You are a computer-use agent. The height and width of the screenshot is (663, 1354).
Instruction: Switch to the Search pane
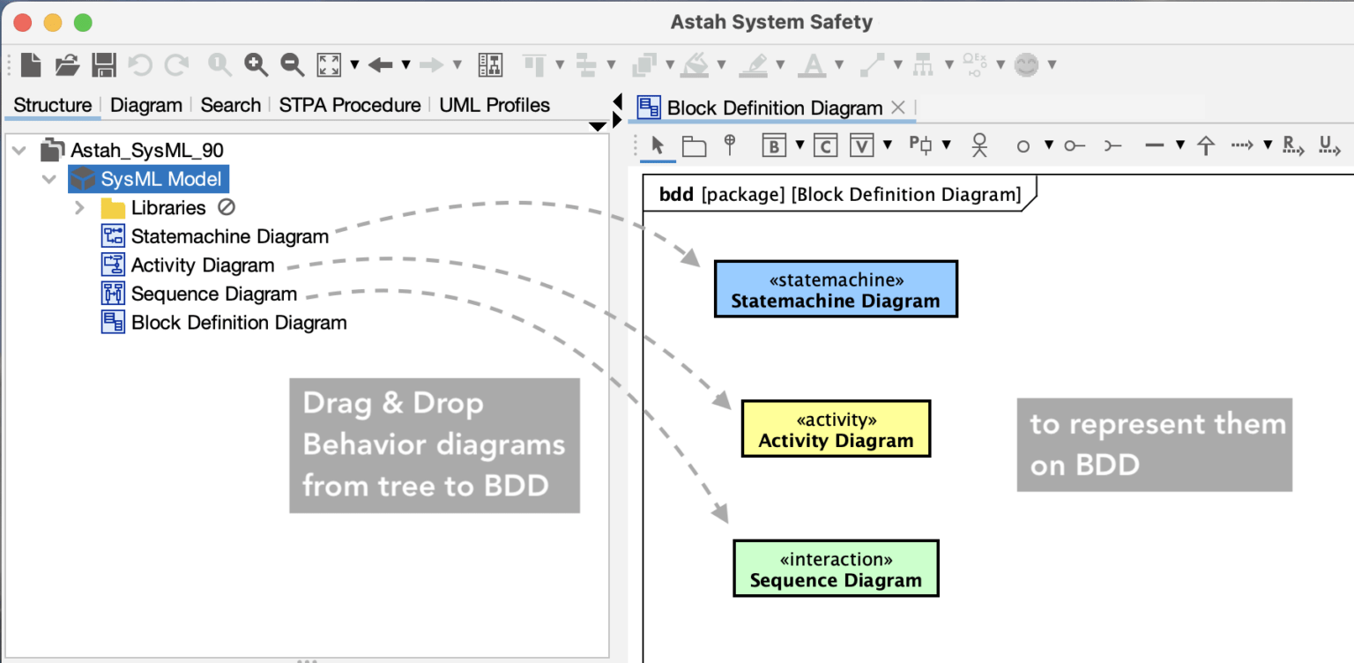230,104
